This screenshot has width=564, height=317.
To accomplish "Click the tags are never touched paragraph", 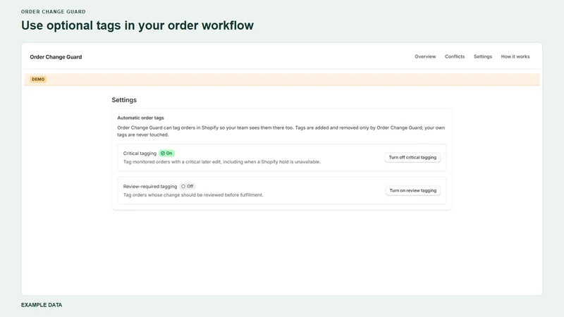I will [x=281, y=131].
